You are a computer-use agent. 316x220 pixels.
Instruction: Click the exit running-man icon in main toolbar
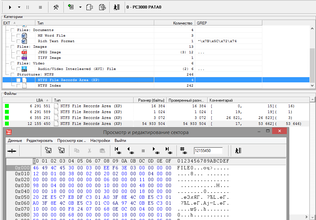[x=117, y=7]
